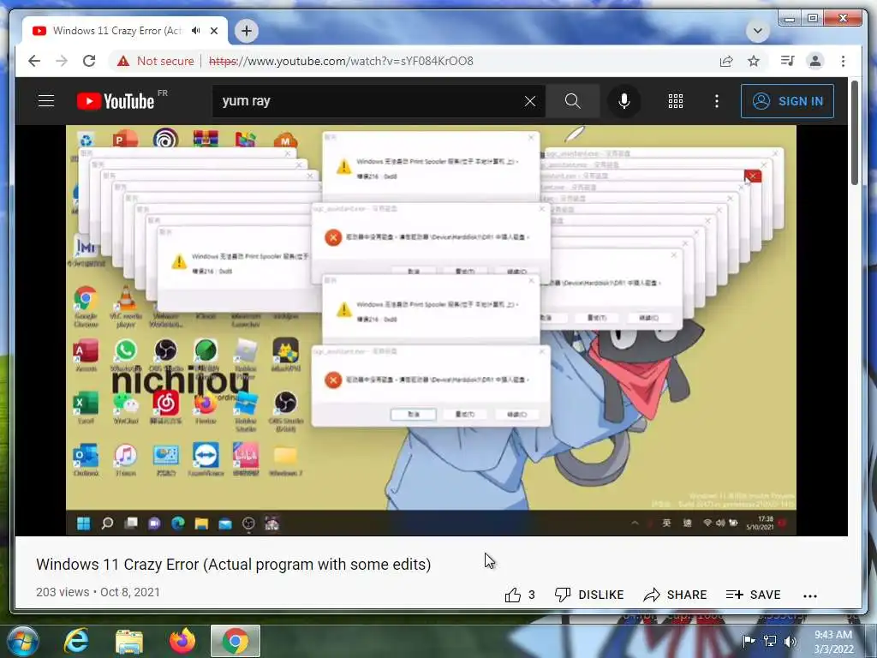877x658 pixels.
Task: Launch Internet Explorer from taskbar
Action: (76, 641)
